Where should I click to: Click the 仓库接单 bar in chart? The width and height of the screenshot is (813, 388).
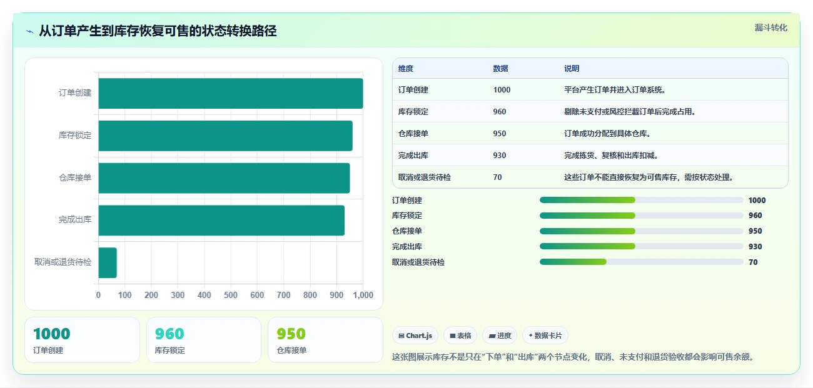(224, 178)
